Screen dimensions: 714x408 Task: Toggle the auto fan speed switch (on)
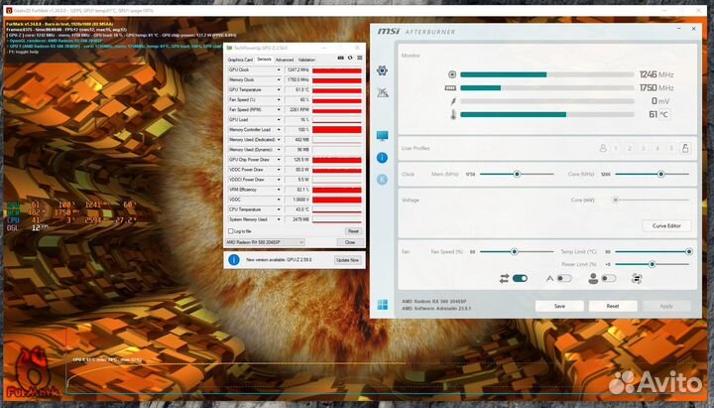[520, 278]
